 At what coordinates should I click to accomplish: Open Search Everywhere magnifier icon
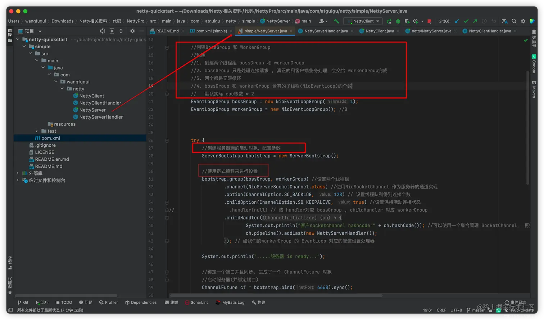(514, 21)
